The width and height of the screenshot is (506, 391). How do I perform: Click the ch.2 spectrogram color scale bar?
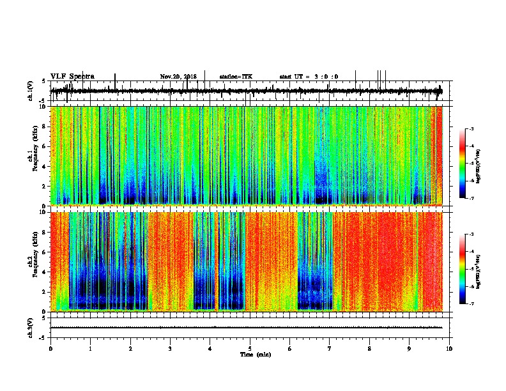462,269
